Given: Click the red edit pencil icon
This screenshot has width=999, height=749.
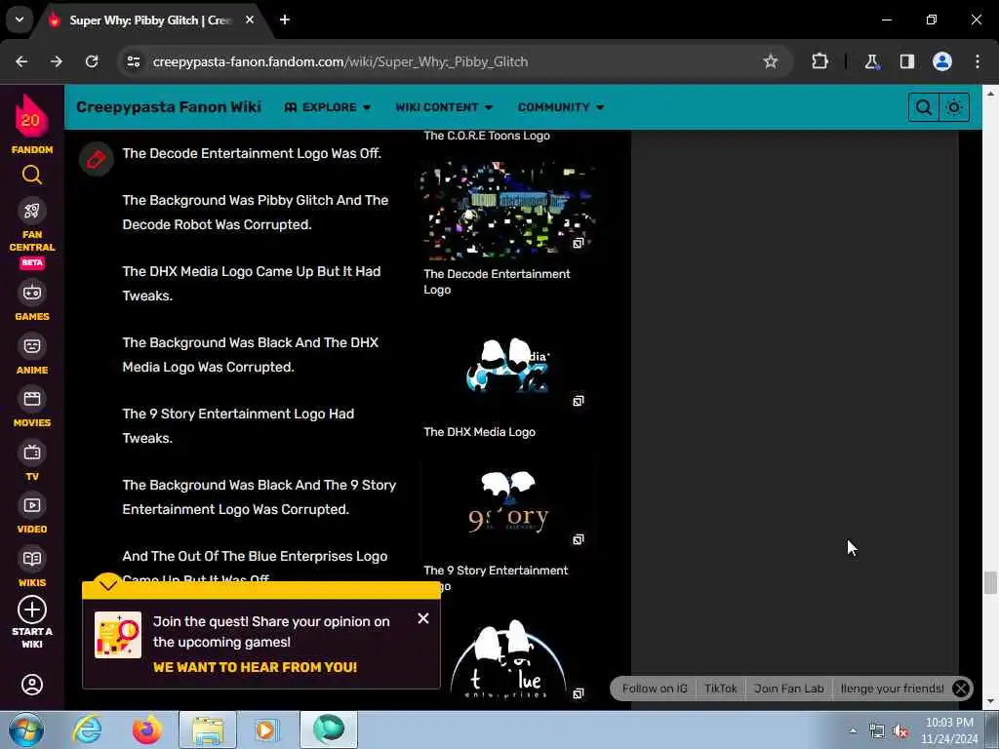Looking at the screenshot, I should 97,159.
